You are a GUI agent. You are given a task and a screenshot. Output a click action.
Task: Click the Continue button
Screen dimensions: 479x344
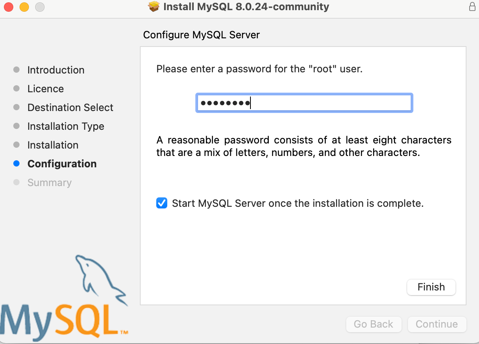point(437,324)
